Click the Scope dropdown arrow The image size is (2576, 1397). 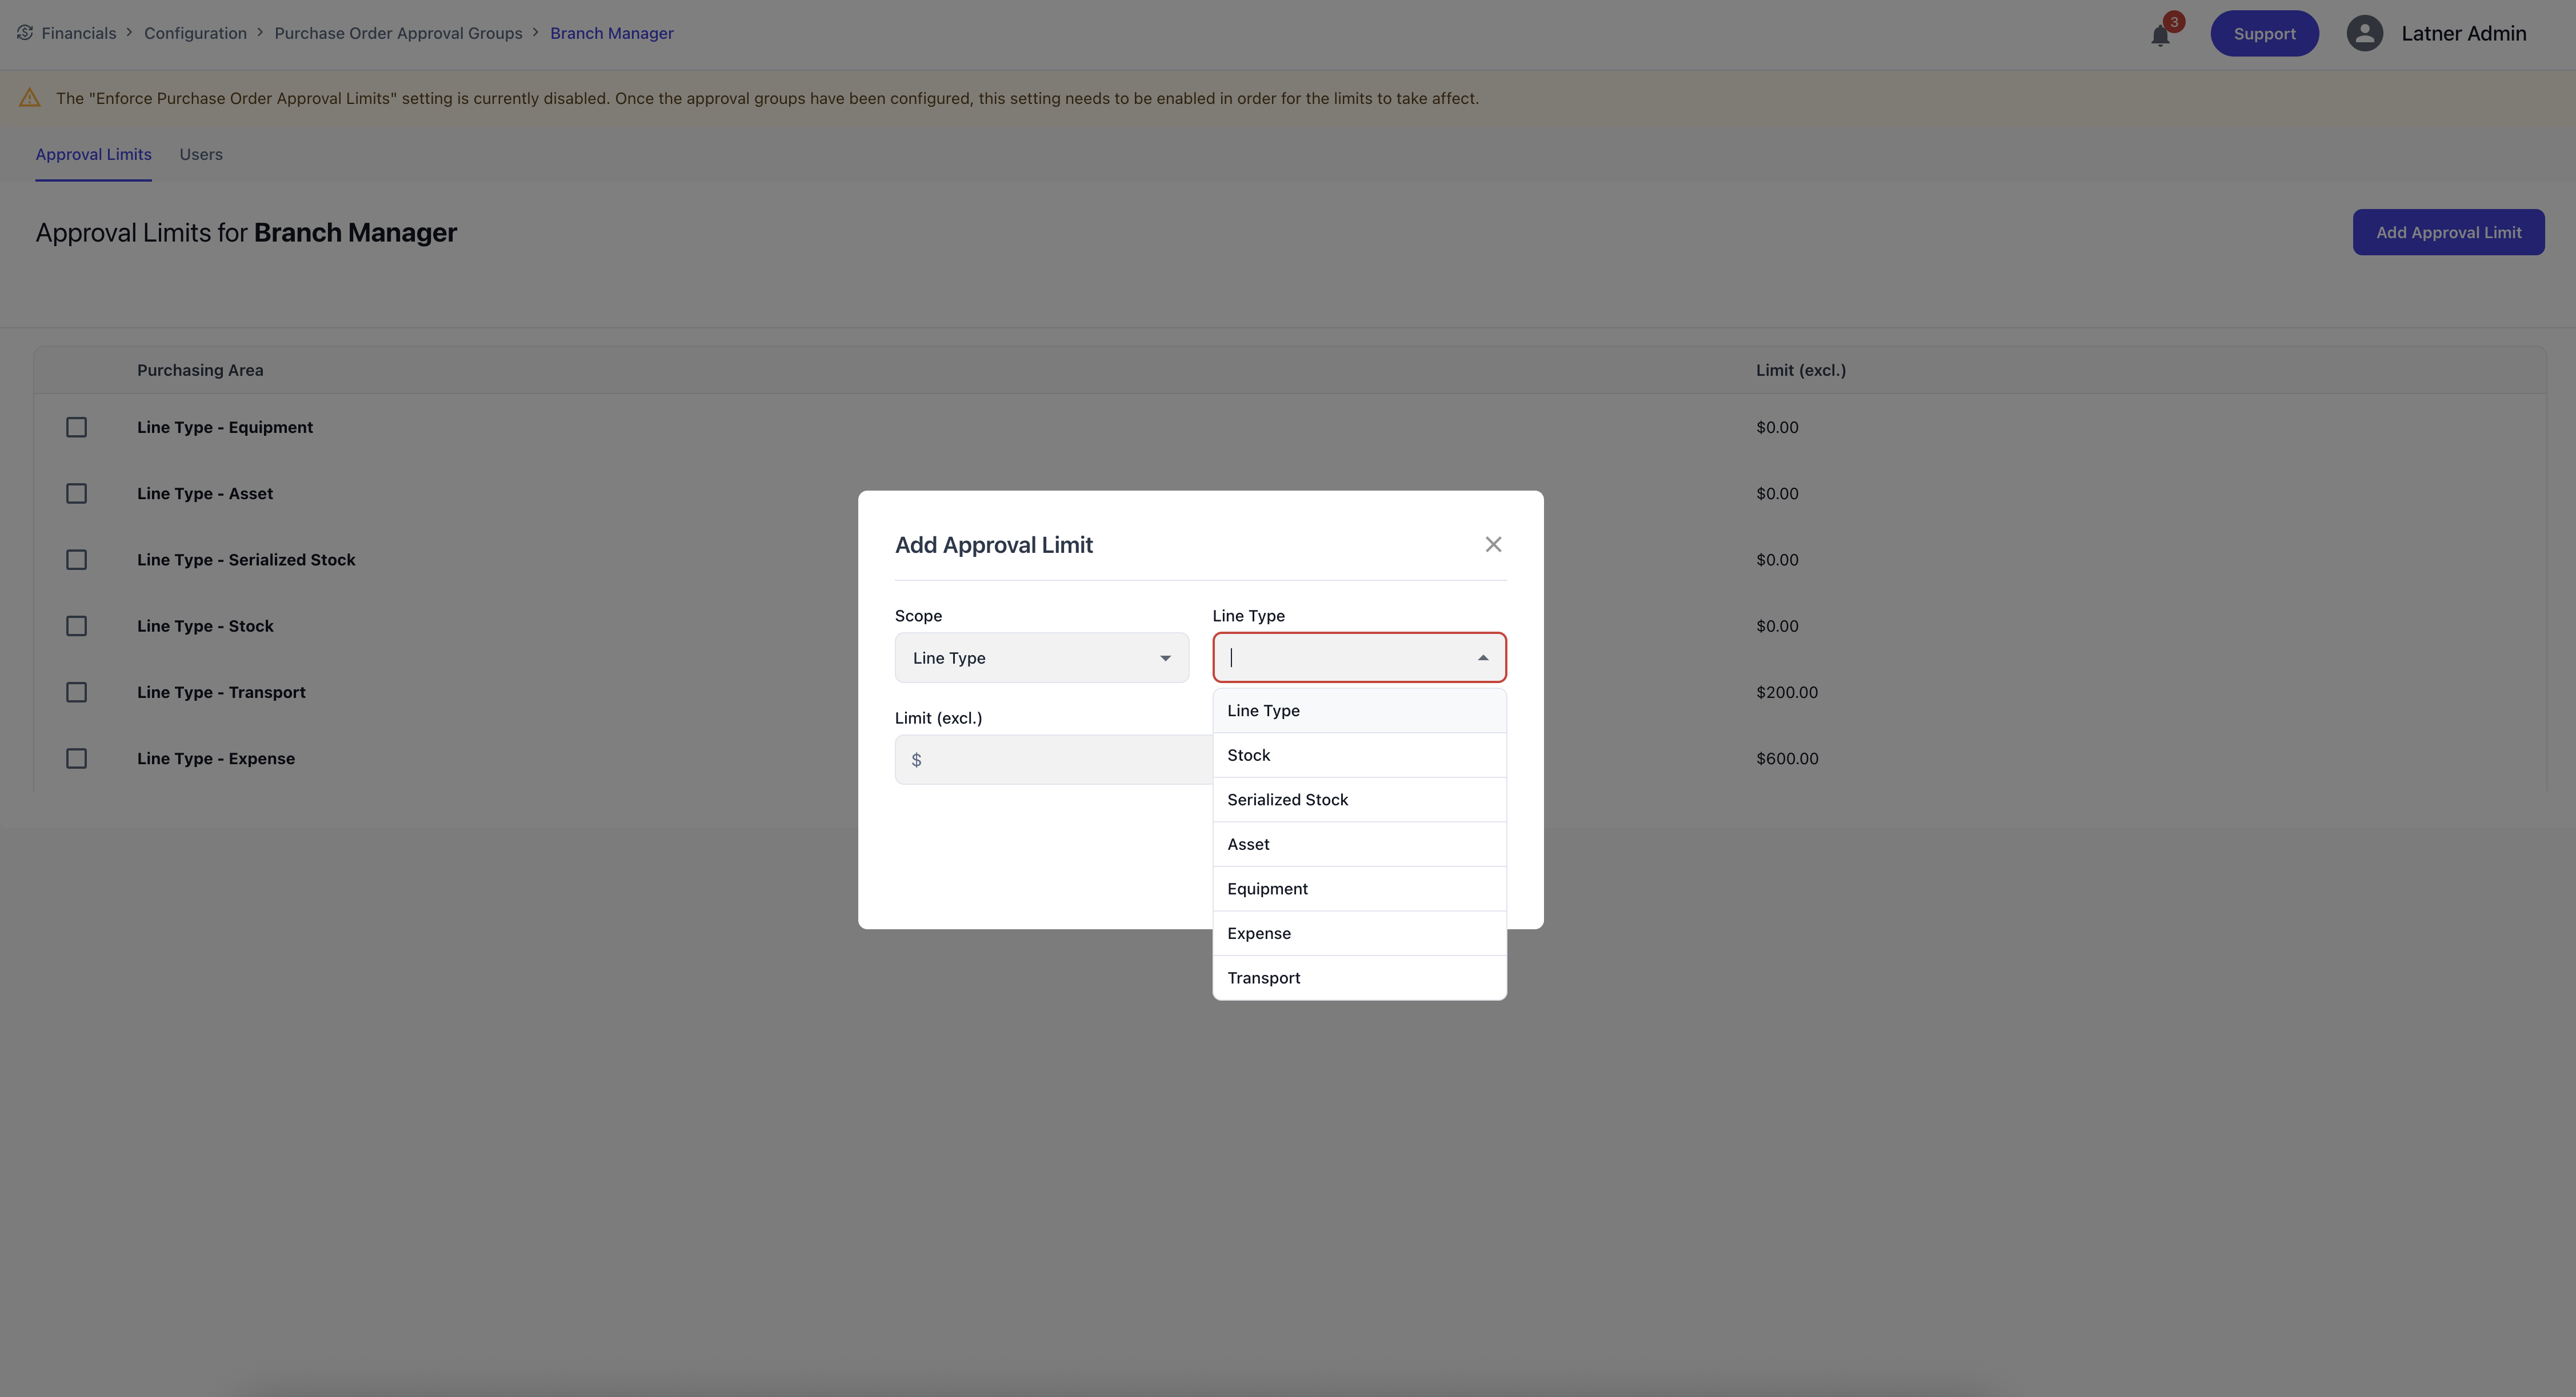(1165, 657)
